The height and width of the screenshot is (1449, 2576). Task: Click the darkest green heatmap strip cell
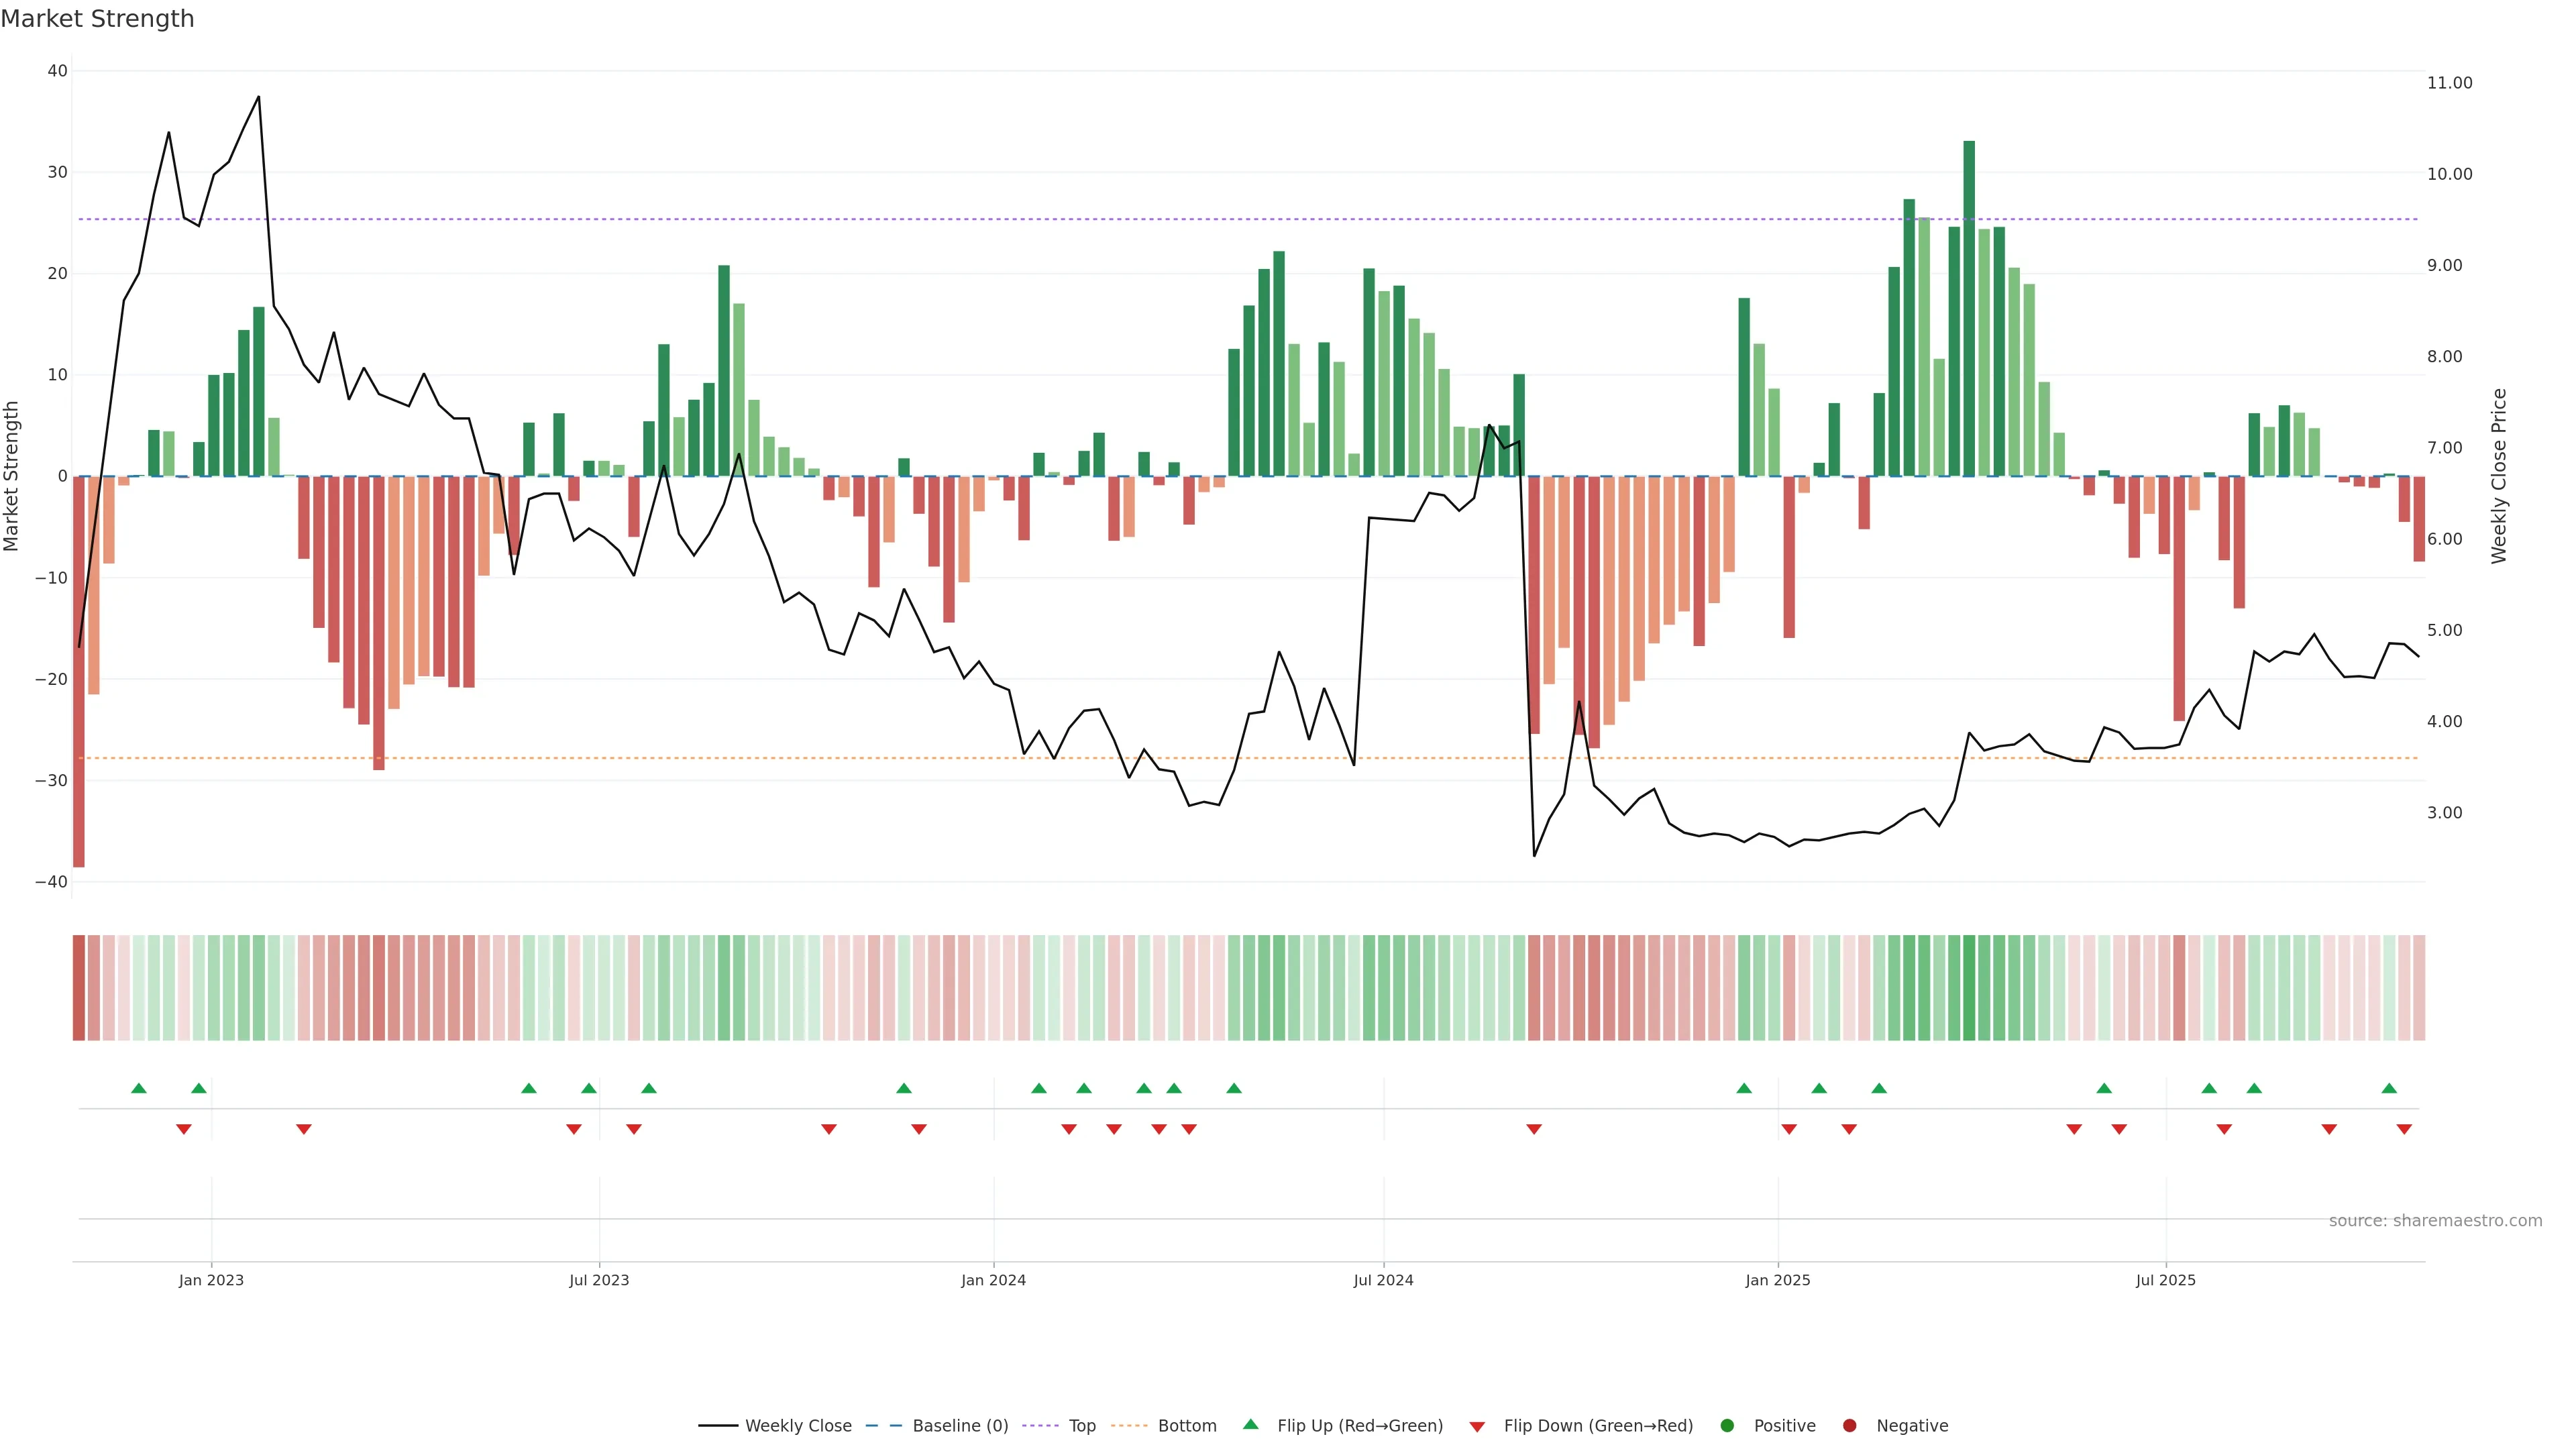coord(1969,988)
